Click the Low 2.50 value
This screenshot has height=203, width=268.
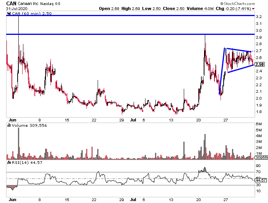coord(151,8)
